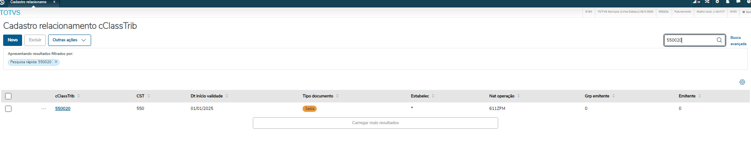Screen dimensions: 751x148
Task: Click the Excluir button
Action: coord(35,40)
